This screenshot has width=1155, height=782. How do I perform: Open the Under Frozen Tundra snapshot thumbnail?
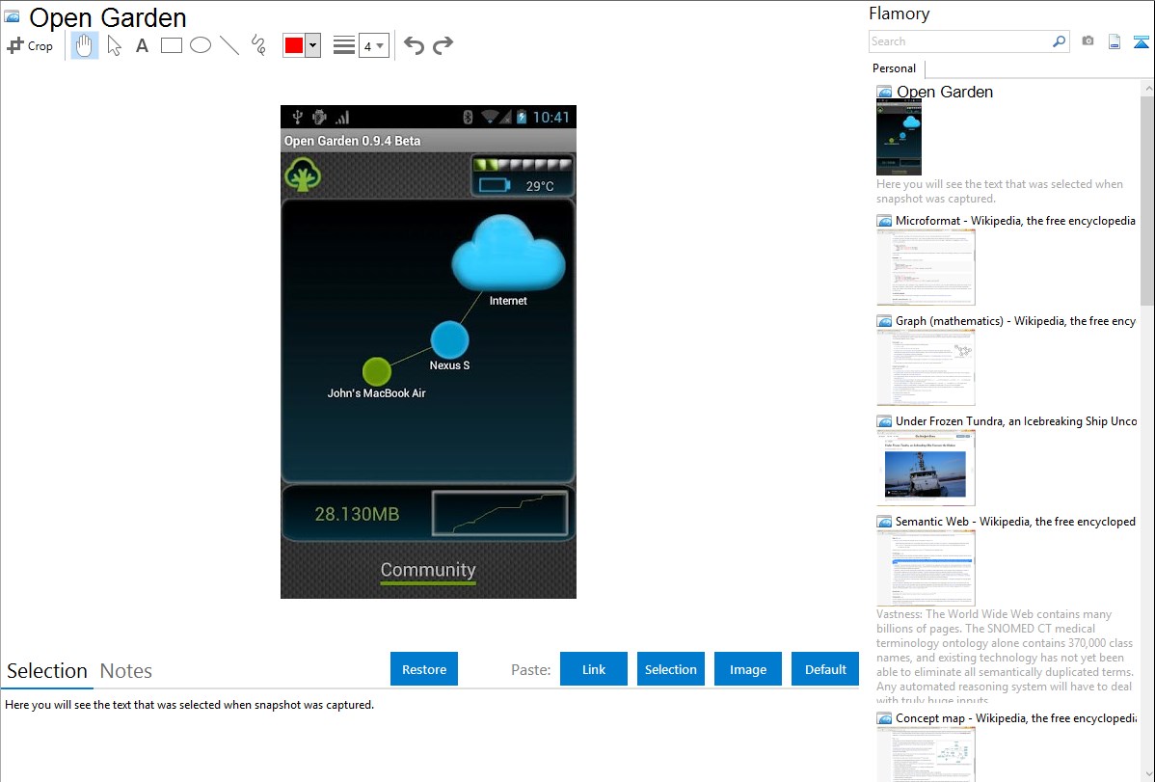[926, 468]
